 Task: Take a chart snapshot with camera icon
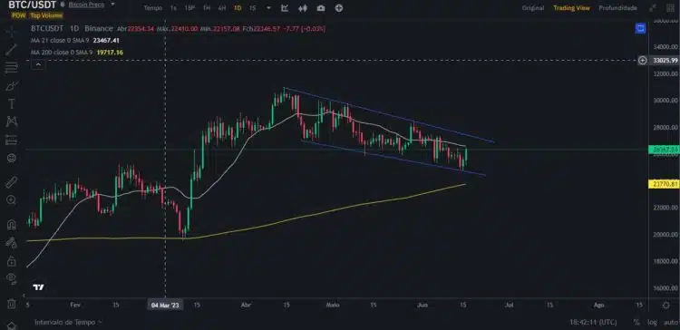point(321,8)
